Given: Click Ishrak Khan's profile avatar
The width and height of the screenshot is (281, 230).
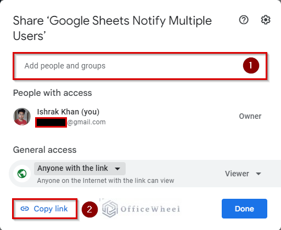Looking at the screenshot, I should pyautogui.click(x=22, y=117).
